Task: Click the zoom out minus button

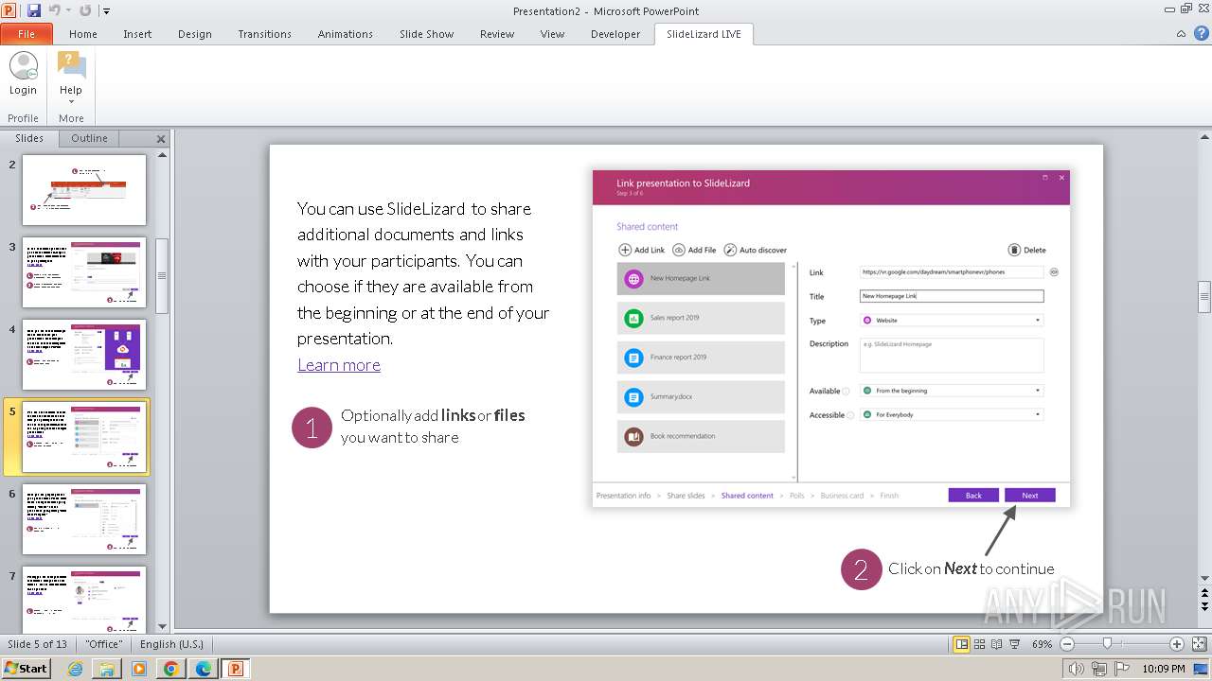Action: point(1067,644)
